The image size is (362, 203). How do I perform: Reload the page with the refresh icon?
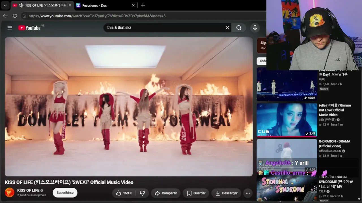click(15, 16)
